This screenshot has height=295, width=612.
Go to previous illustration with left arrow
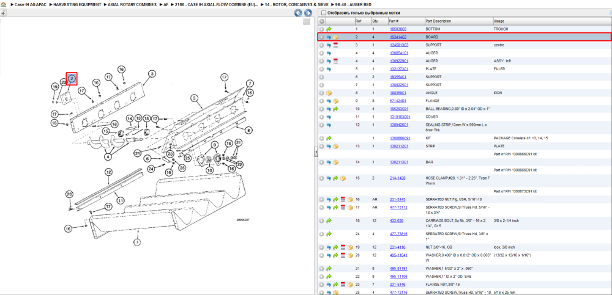(298, 13)
